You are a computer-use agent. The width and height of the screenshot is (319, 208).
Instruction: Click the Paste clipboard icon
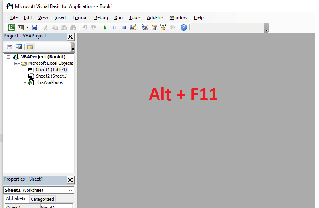tap(64, 27)
